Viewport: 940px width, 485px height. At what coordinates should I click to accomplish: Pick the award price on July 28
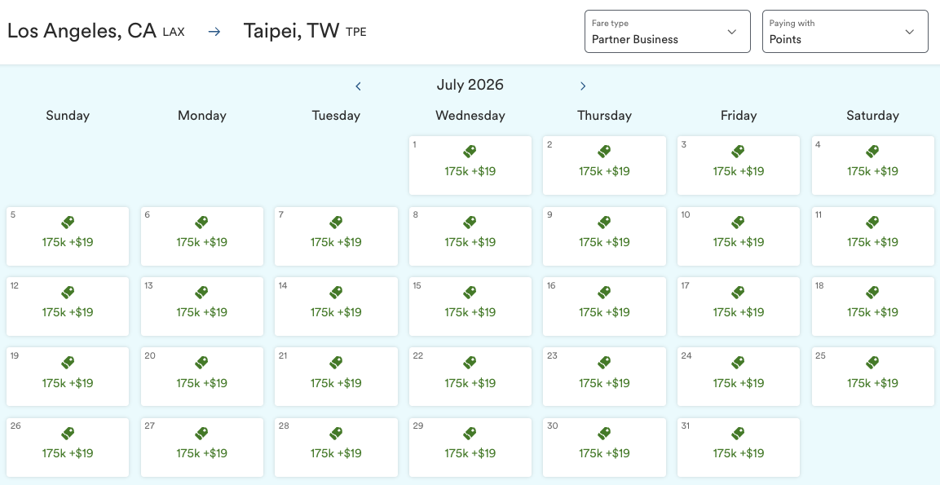click(x=336, y=452)
